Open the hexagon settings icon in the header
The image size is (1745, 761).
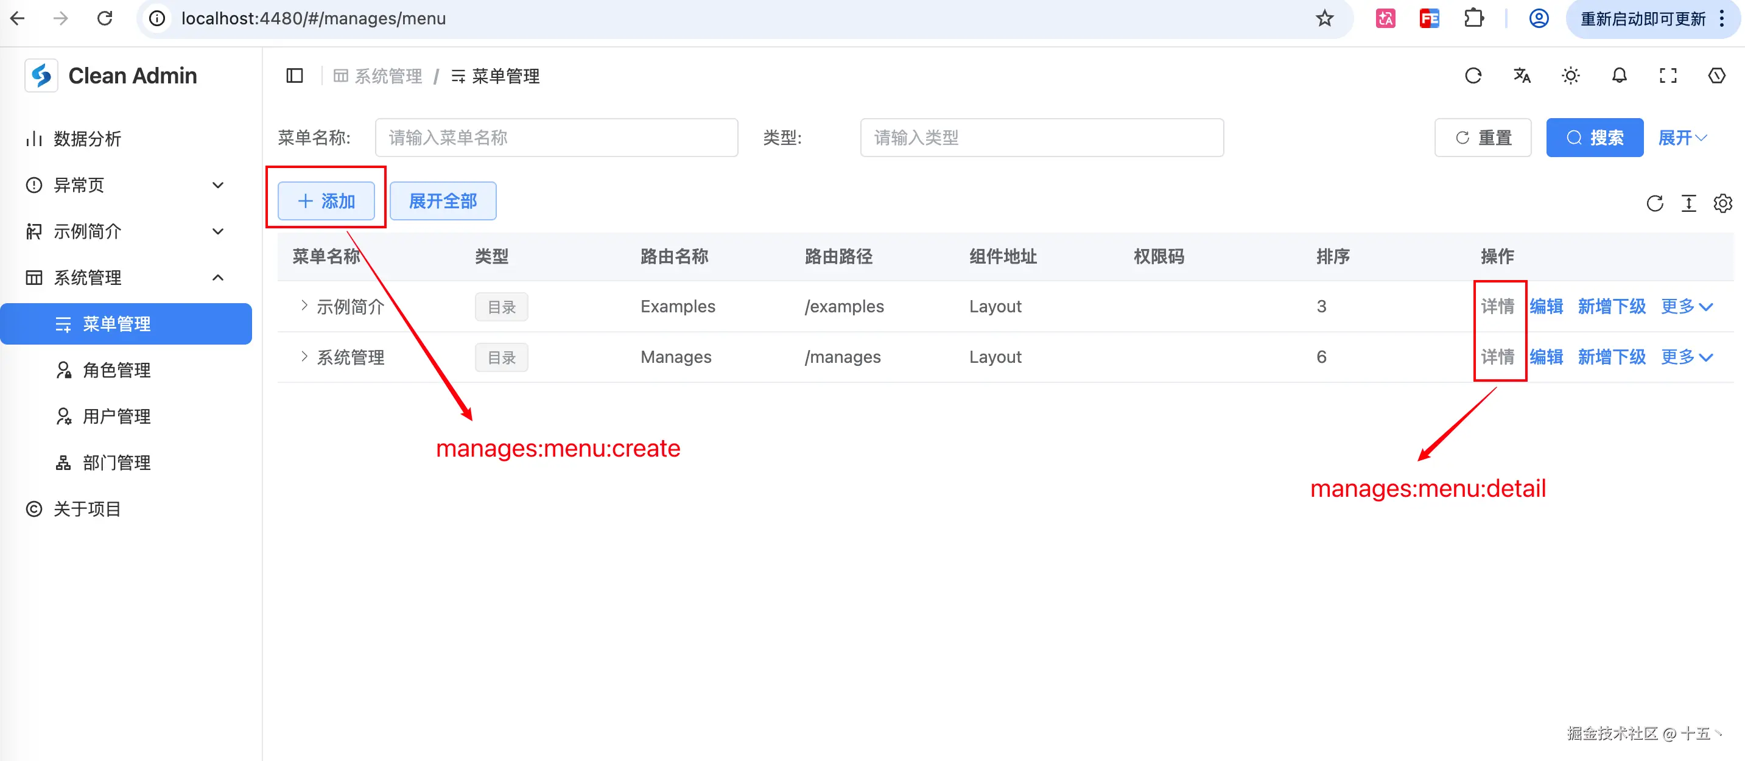[x=1716, y=76]
